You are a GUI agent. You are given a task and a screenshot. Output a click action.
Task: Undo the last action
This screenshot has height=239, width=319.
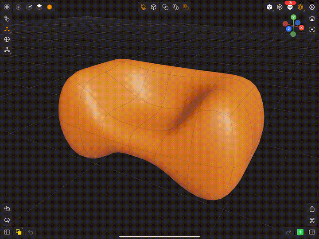click(31, 232)
